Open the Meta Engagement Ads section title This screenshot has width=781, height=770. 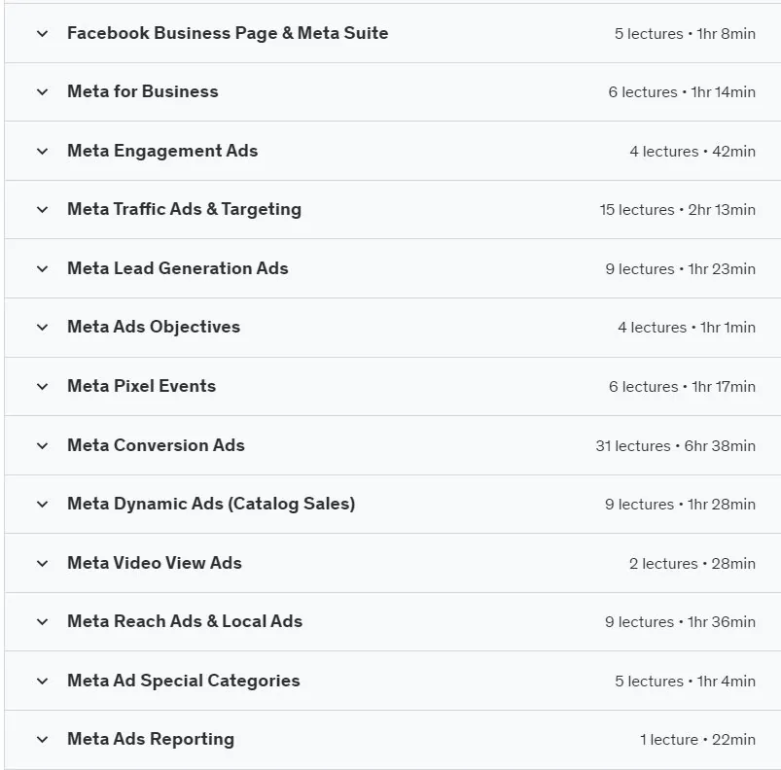(162, 151)
